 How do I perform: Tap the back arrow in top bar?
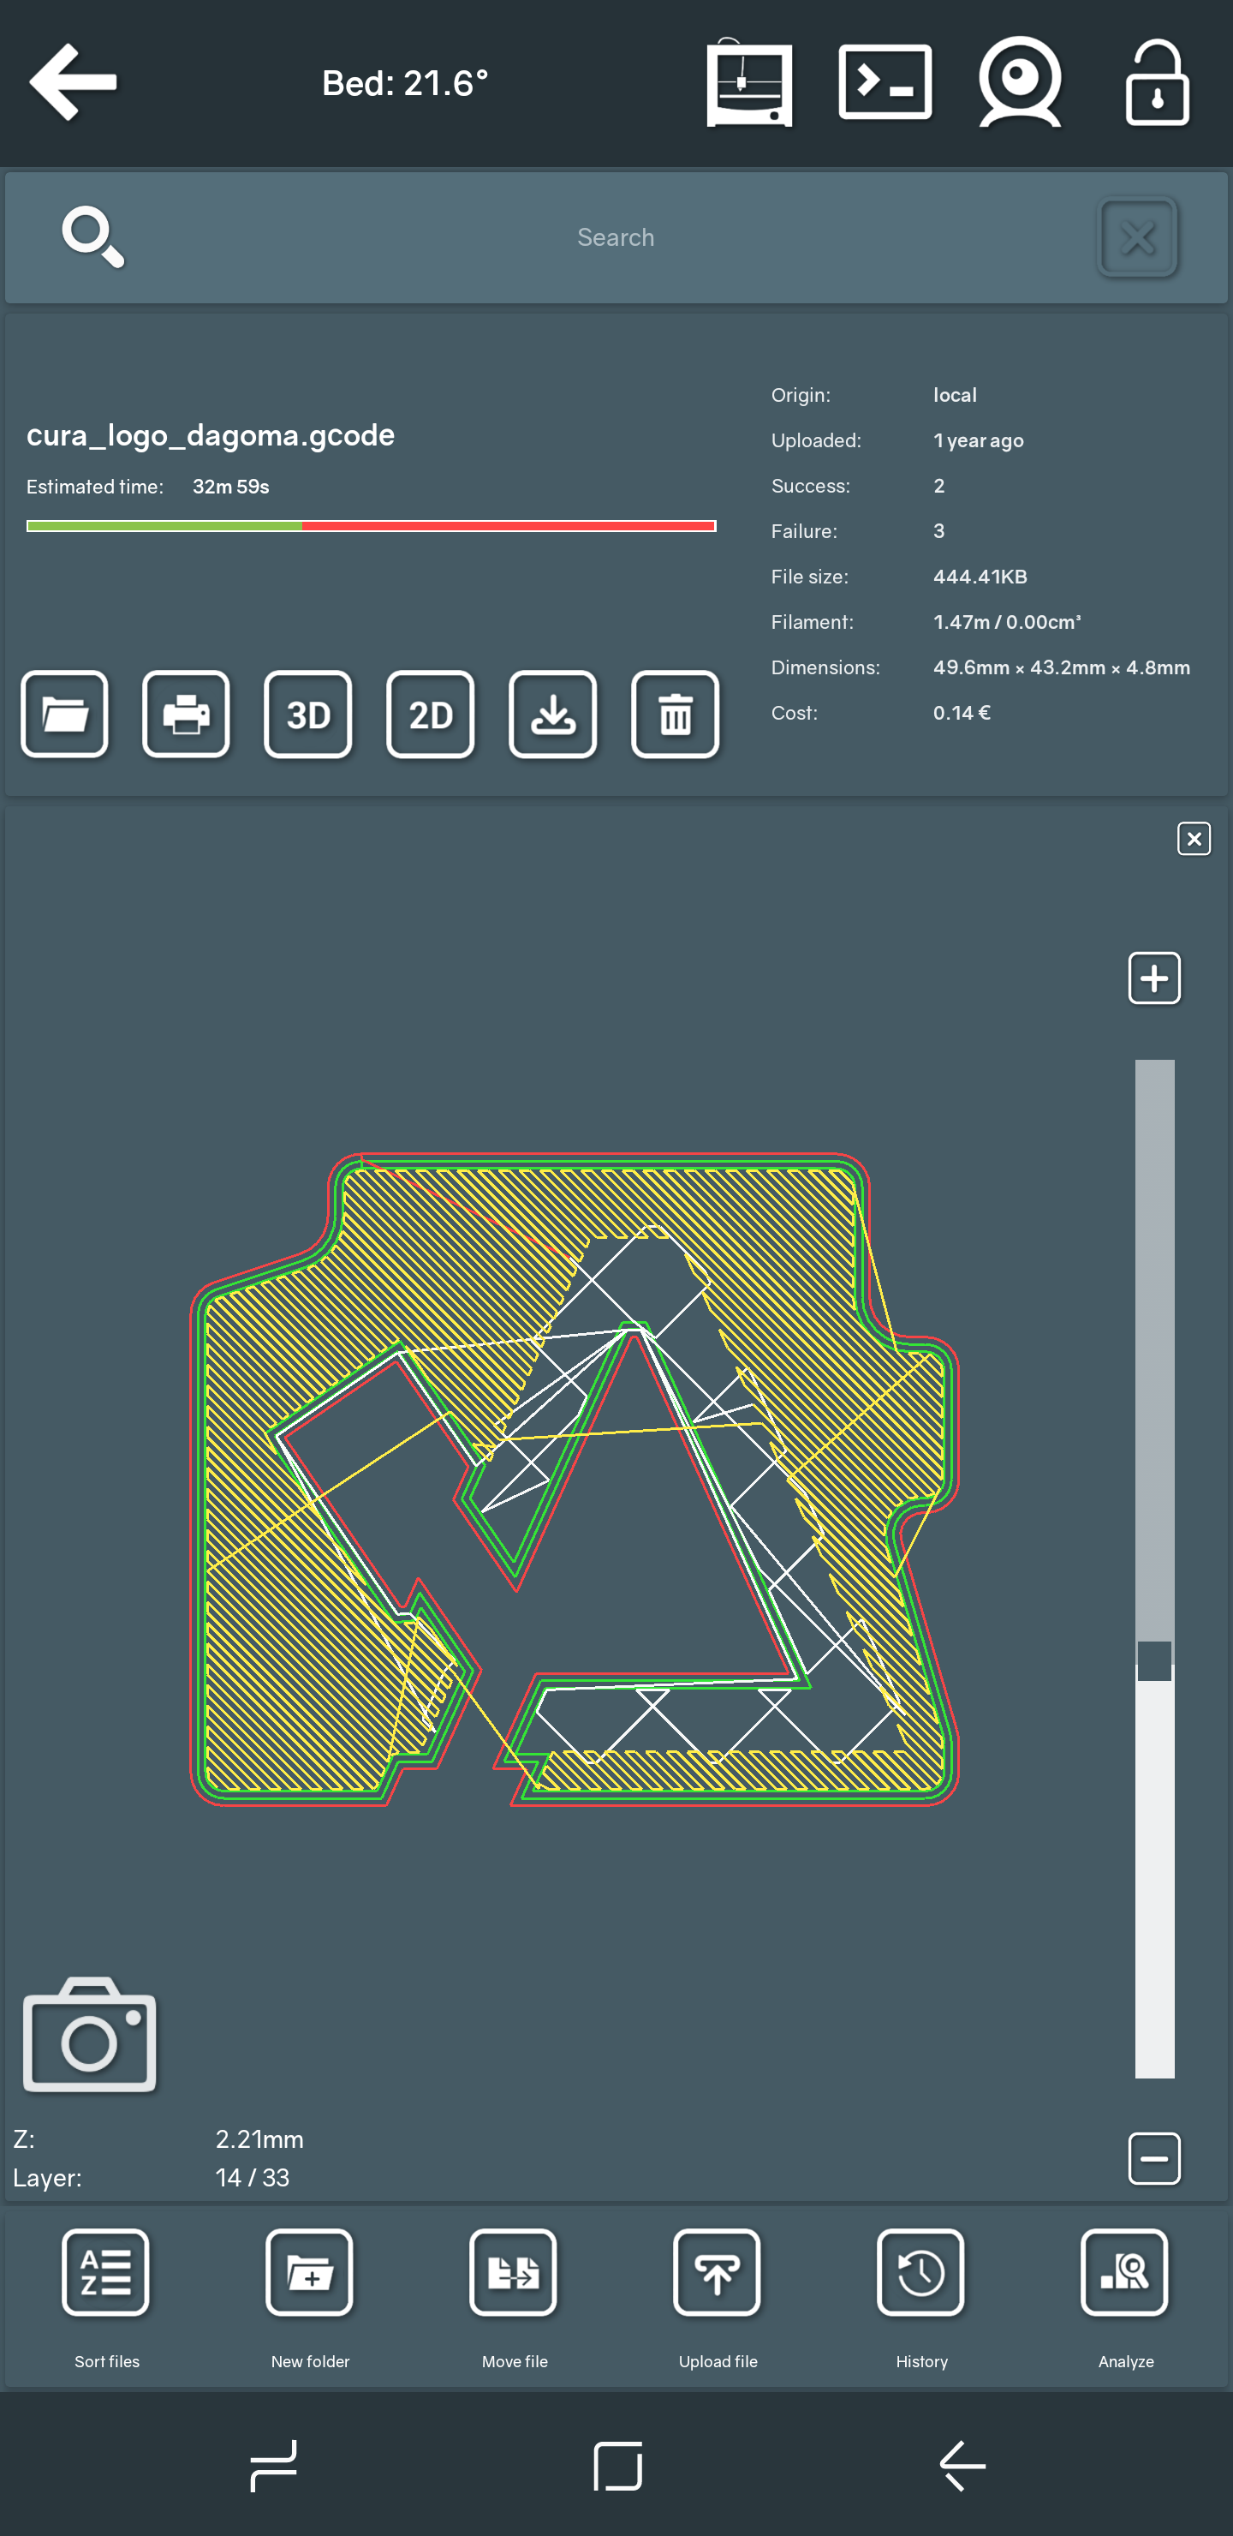click(x=74, y=83)
